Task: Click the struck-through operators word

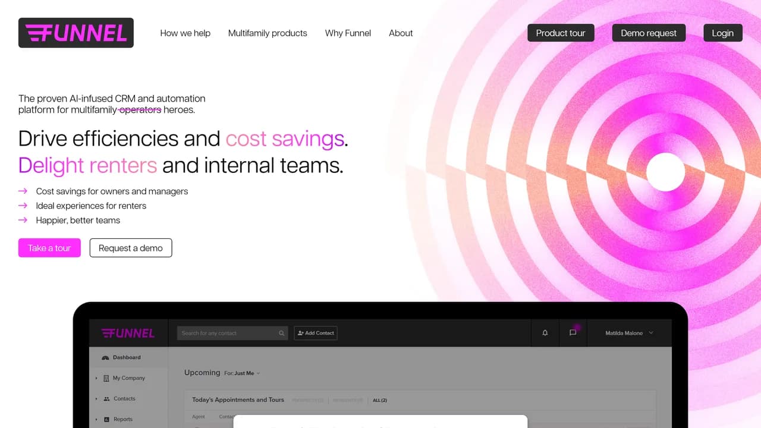Action: [x=140, y=110]
